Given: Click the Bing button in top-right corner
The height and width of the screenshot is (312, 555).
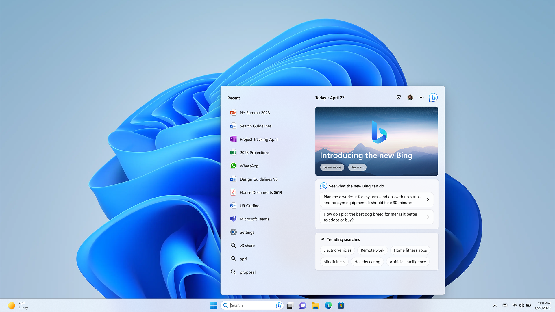Looking at the screenshot, I should (x=433, y=98).
